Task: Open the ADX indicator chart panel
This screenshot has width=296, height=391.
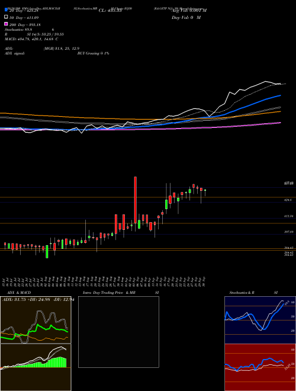Action: coord(36,320)
